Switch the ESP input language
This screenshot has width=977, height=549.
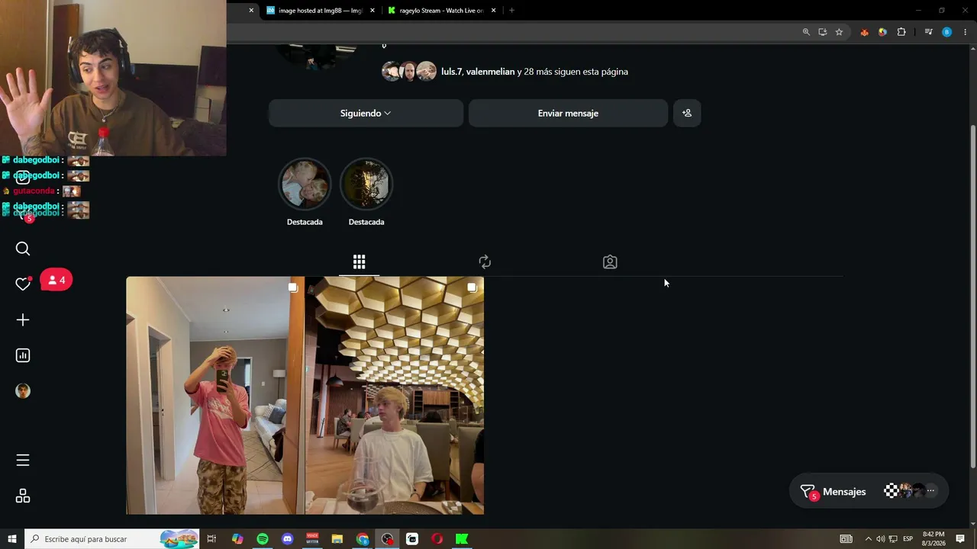908,539
